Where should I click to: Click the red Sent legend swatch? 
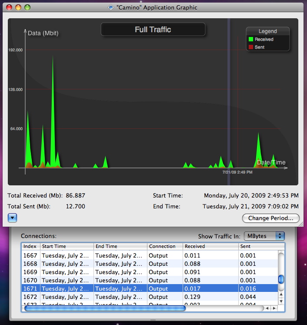(x=250, y=47)
